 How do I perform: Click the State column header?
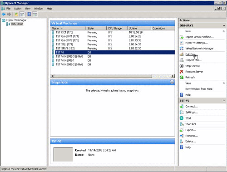[96, 28]
